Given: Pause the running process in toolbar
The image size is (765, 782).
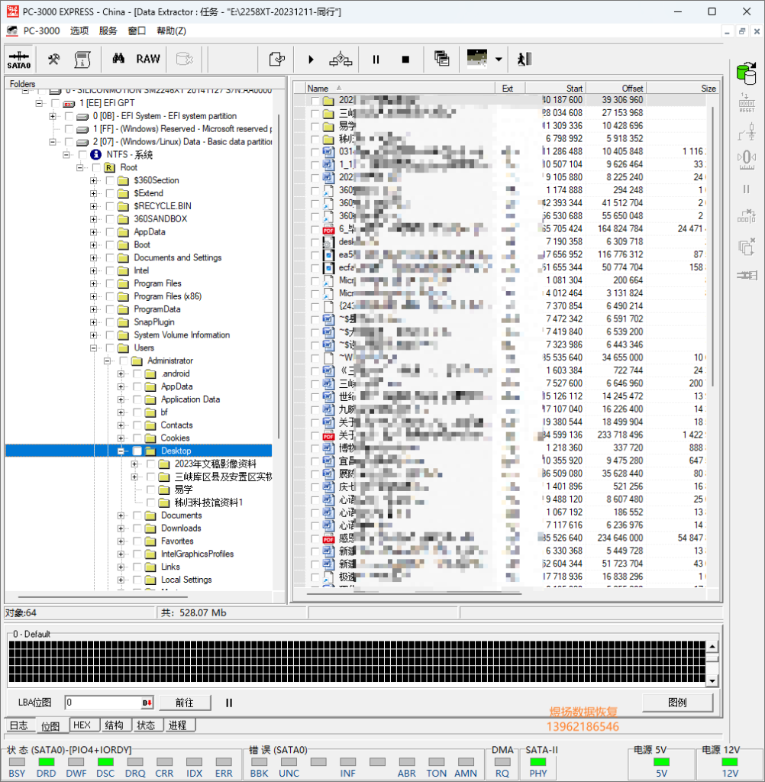Looking at the screenshot, I should tap(376, 60).
